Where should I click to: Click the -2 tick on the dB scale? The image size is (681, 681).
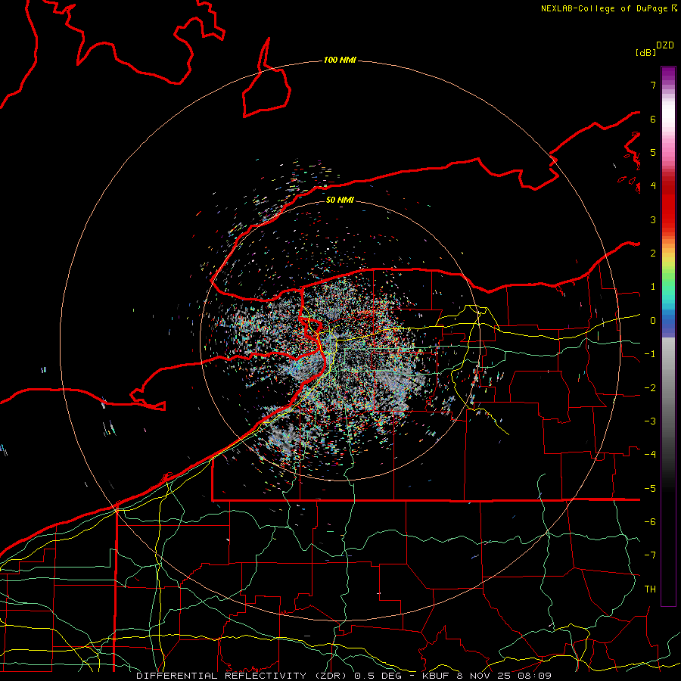(650, 388)
